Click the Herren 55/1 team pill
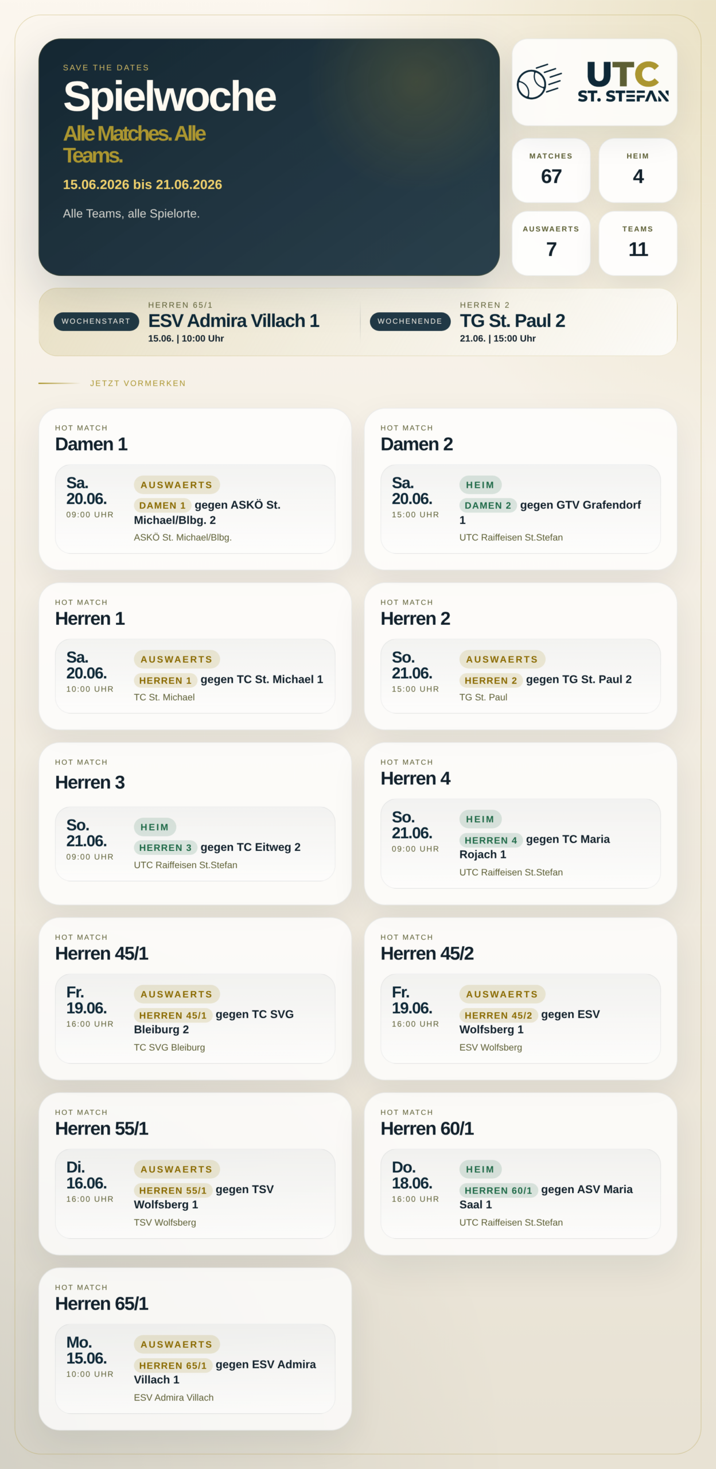Image resolution: width=716 pixels, height=1469 pixels. (x=173, y=1190)
